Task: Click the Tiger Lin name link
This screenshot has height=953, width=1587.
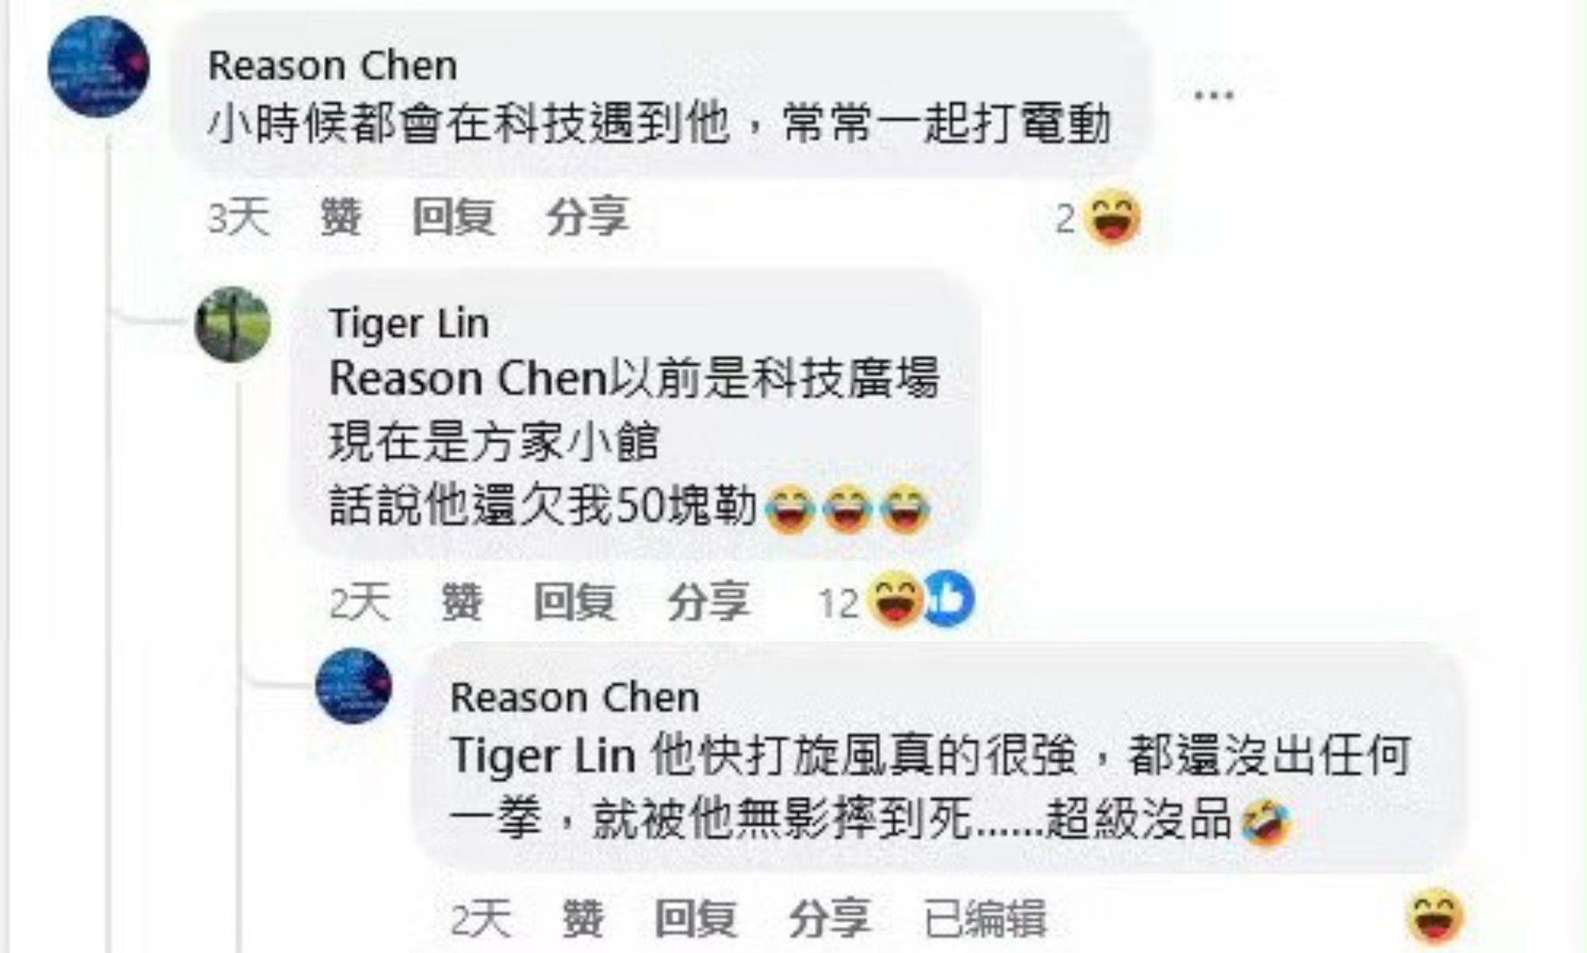Action: point(409,324)
